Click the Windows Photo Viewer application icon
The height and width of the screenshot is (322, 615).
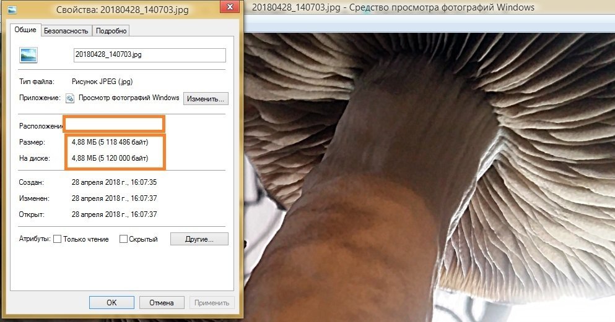click(x=70, y=98)
